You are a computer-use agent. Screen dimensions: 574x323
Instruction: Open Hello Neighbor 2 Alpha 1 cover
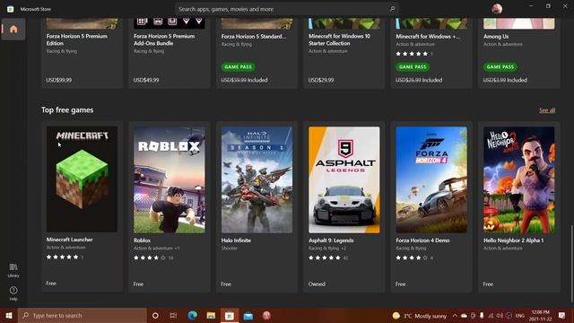pyautogui.click(x=518, y=179)
